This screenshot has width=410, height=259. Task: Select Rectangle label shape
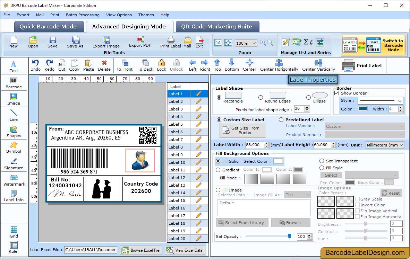pyautogui.click(x=219, y=97)
